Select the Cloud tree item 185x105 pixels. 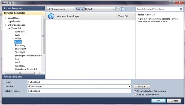18,42
